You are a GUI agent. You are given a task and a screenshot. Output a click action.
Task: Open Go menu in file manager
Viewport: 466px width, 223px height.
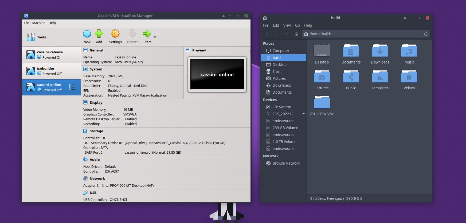point(297,25)
